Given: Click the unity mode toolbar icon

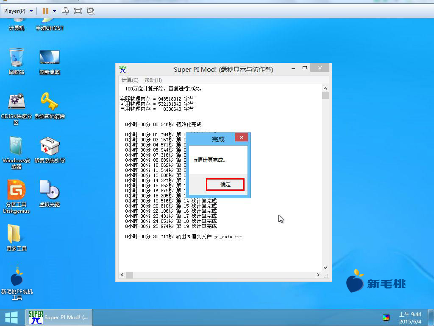Looking at the screenshot, I should [x=91, y=11].
